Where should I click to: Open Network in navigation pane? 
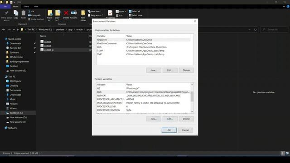[12, 128]
